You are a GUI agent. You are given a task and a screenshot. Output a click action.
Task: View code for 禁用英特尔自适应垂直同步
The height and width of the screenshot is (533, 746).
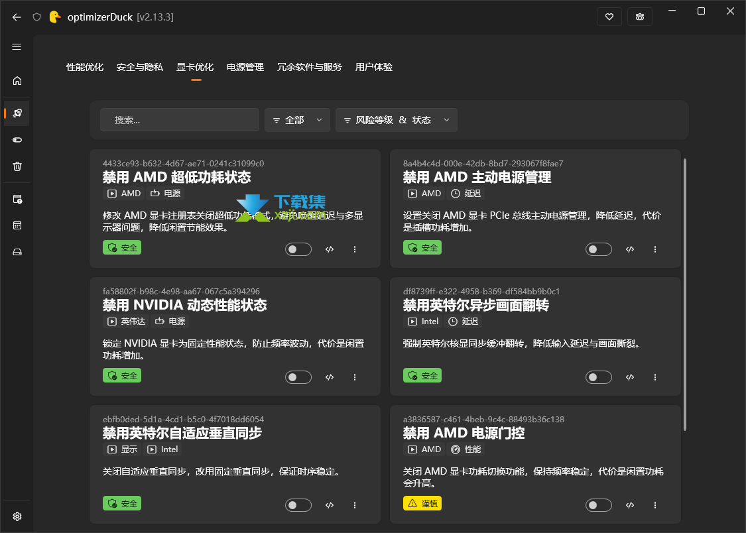[x=329, y=505]
